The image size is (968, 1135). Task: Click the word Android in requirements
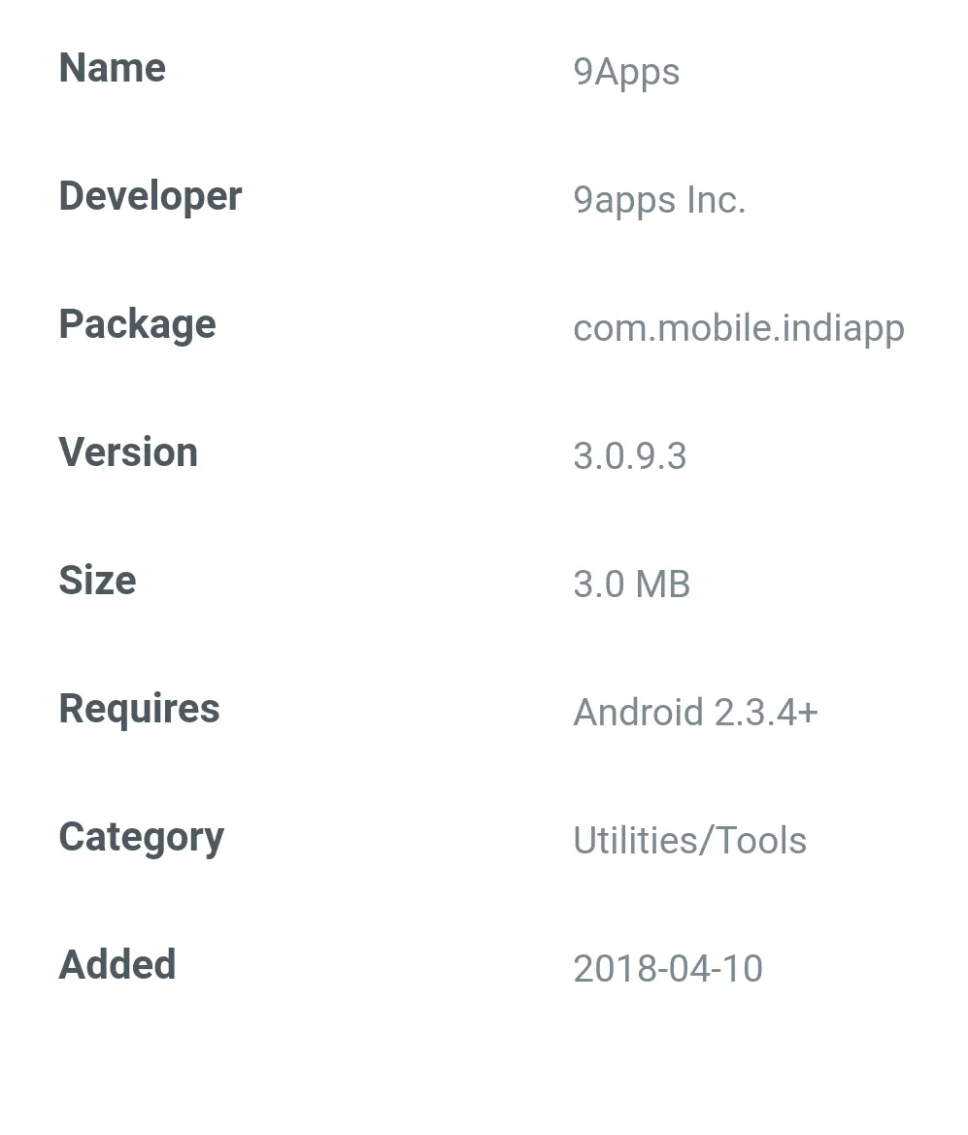point(639,713)
